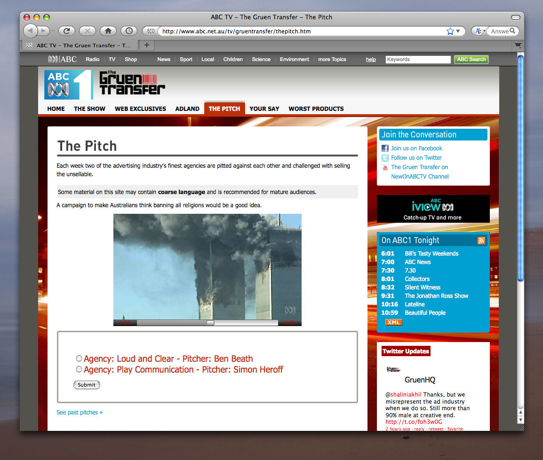Click the Keywords search field
This screenshot has height=460, width=543.
pyautogui.click(x=418, y=60)
